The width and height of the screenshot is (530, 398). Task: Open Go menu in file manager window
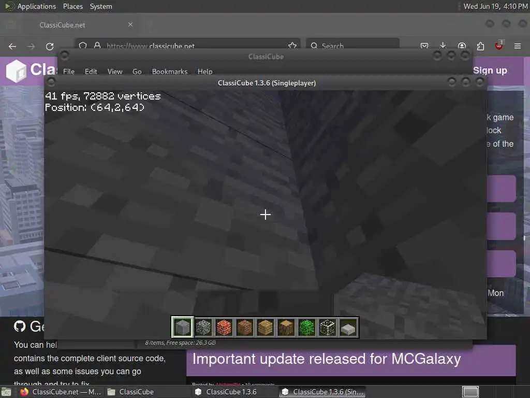(137, 72)
